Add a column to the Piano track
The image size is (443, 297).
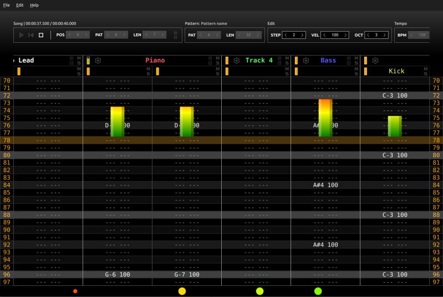(x=210, y=58)
